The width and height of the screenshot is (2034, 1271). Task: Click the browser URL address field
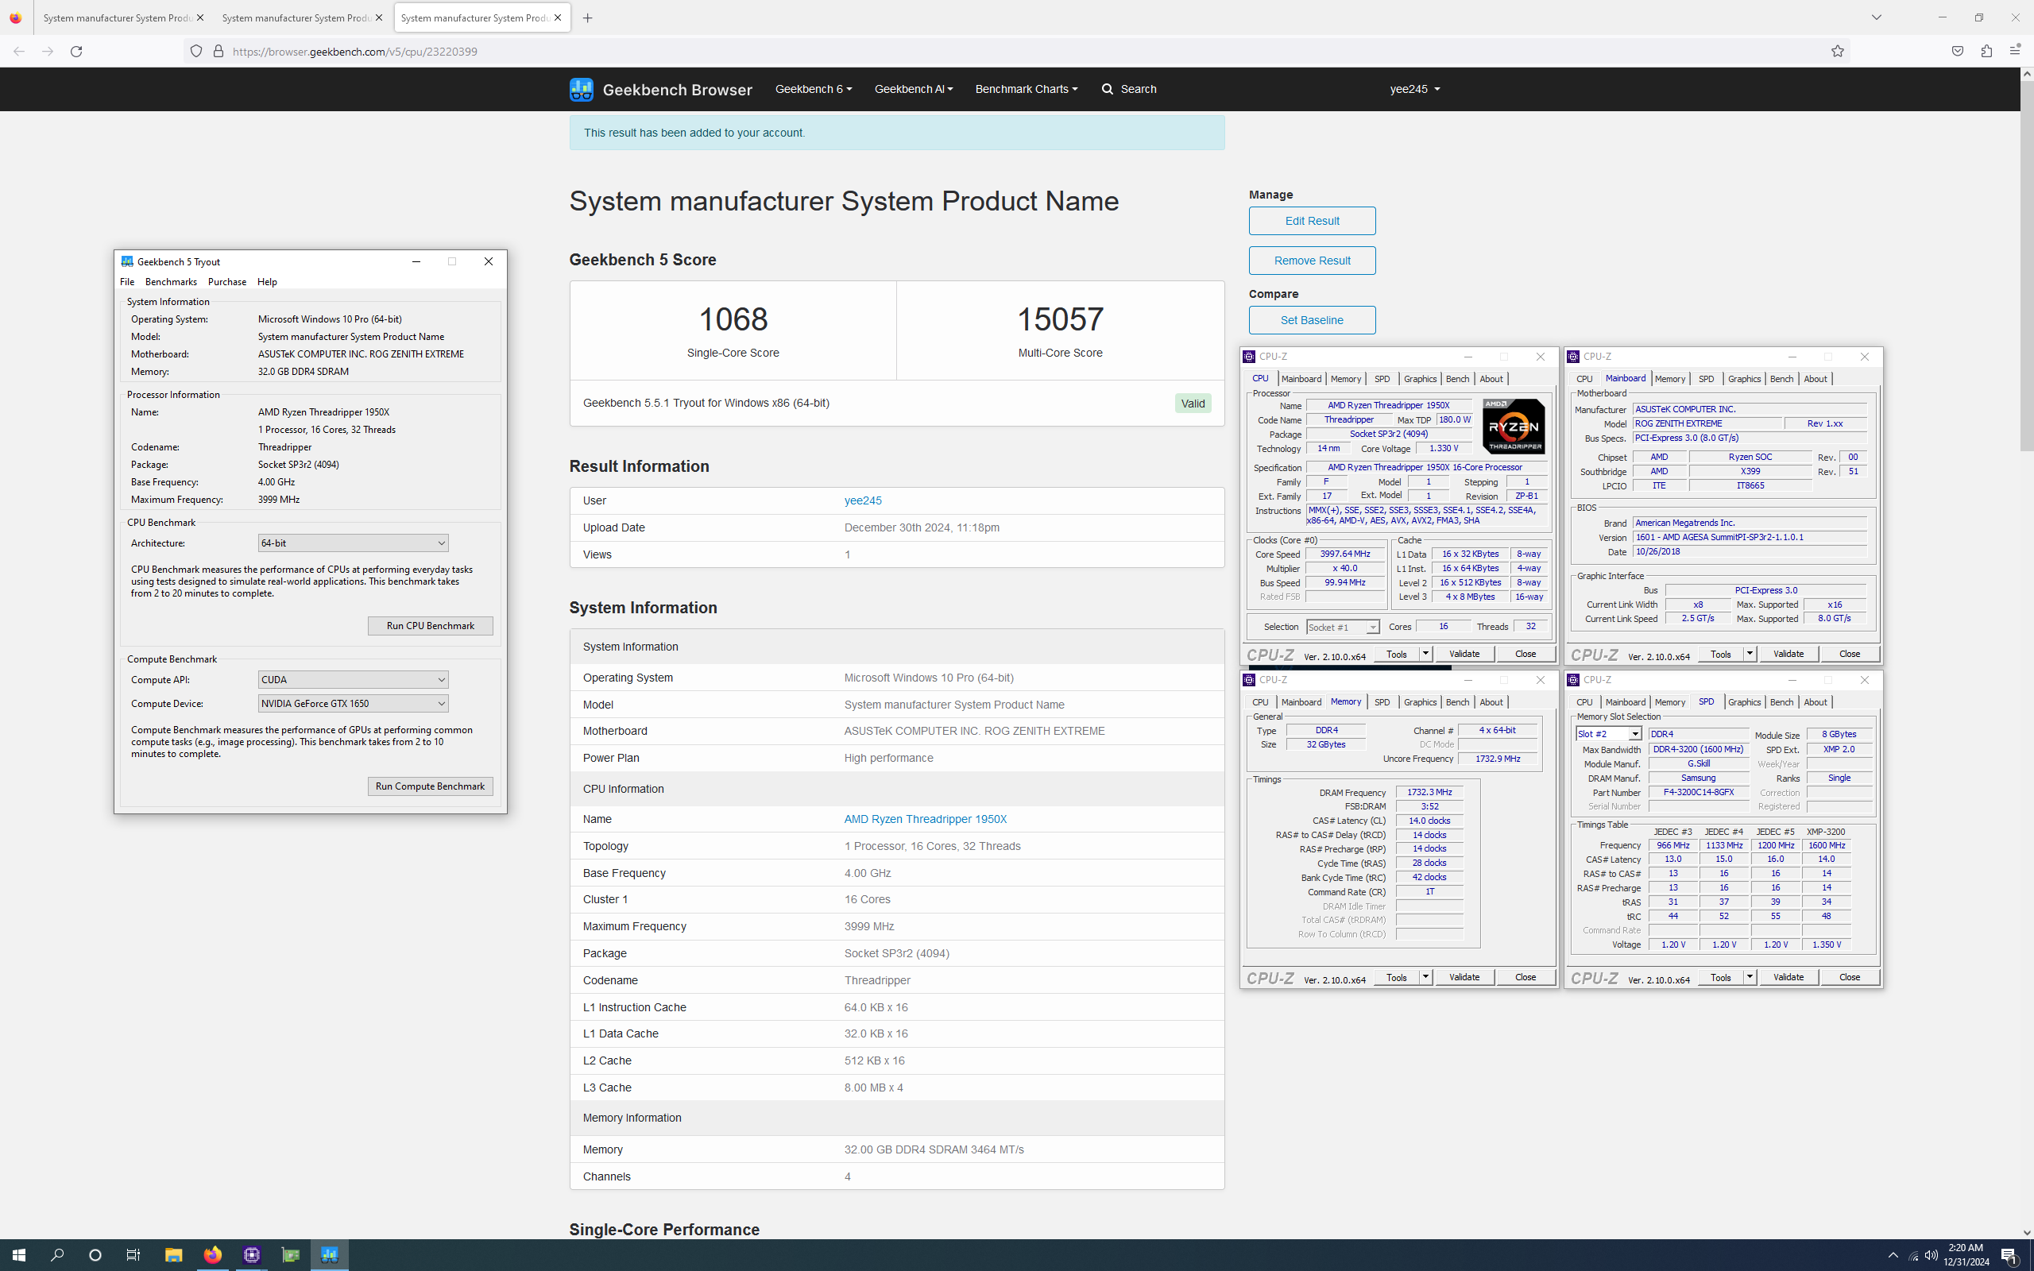coord(1017,52)
